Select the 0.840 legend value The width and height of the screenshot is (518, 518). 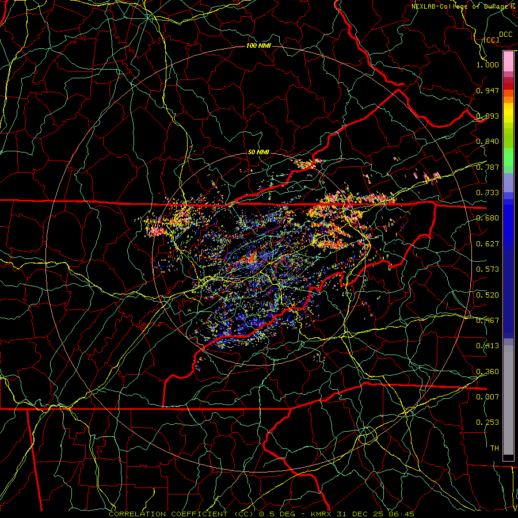tap(487, 142)
